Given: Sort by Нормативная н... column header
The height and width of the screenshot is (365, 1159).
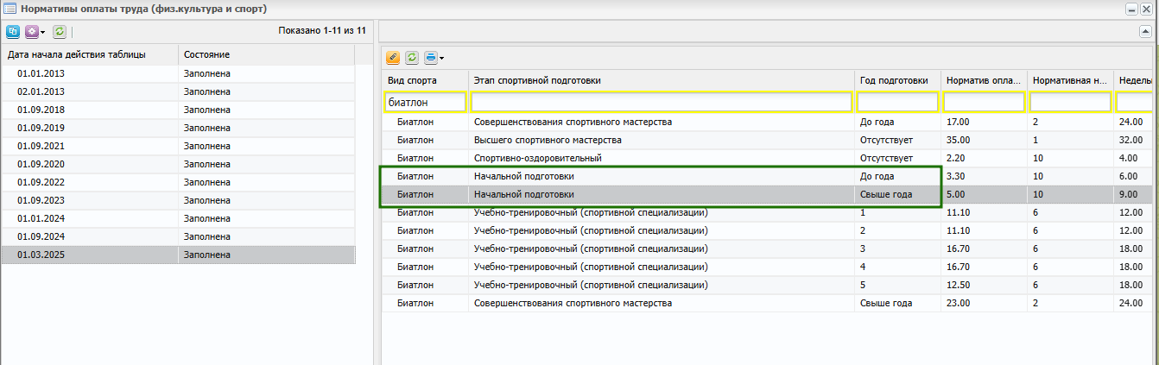Looking at the screenshot, I should pyautogui.click(x=1070, y=80).
